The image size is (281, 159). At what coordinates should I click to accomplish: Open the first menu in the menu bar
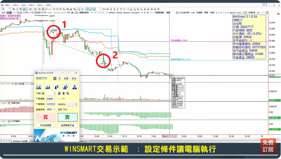(x=7, y=5)
